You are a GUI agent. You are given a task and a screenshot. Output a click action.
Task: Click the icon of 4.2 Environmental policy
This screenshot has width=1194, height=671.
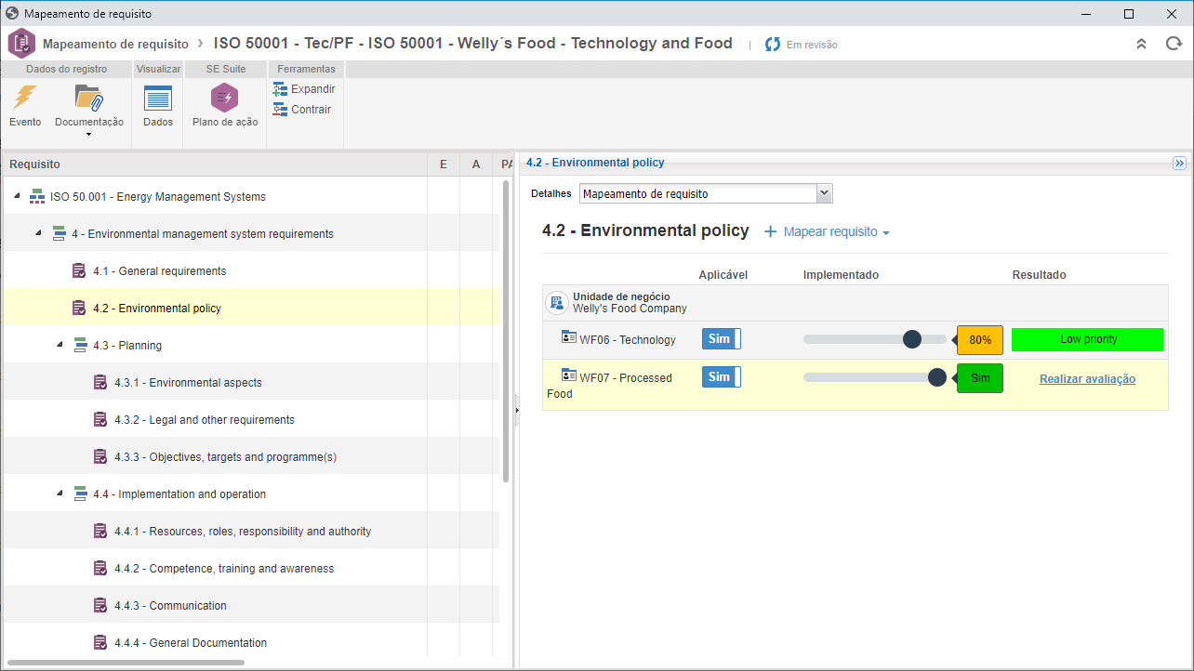click(79, 308)
